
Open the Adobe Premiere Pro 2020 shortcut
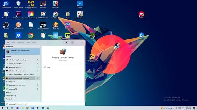[x=18, y=16]
